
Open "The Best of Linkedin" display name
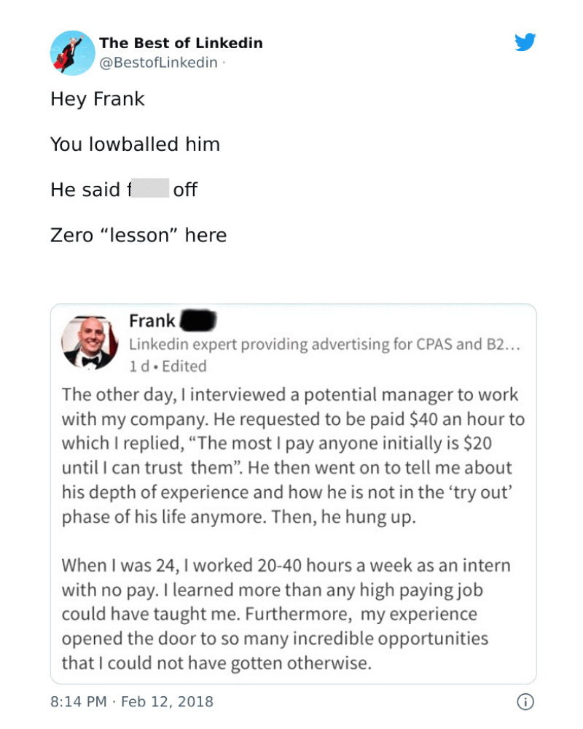pyautogui.click(x=181, y=43)
